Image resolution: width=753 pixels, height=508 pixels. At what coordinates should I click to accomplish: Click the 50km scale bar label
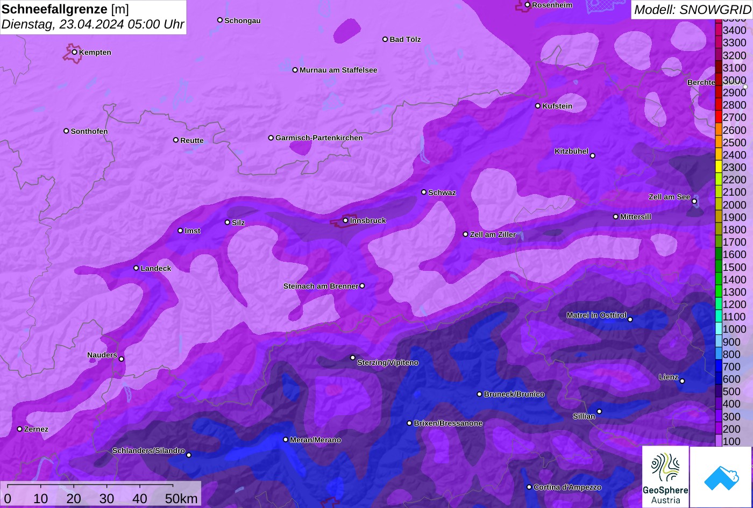click(181, 499)
